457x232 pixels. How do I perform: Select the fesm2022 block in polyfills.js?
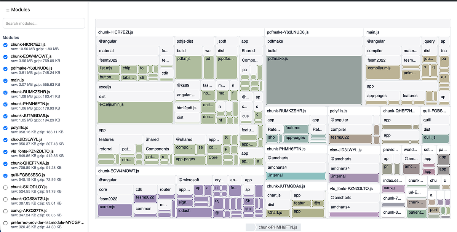click(350, 139)
